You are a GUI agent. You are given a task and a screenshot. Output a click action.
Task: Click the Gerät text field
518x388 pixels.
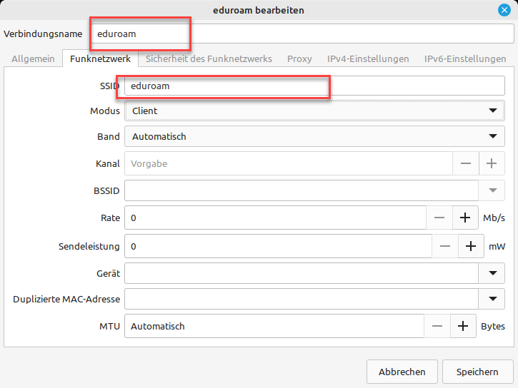coord(302,273)
